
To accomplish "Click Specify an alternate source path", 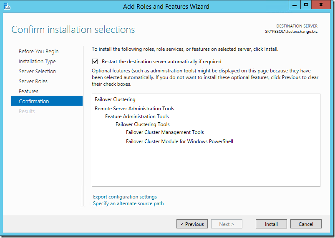I will pos(128,203).
